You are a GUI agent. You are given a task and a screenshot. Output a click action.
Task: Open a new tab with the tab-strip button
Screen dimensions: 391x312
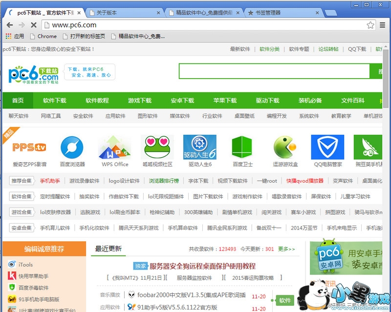(x=331, y=13)
